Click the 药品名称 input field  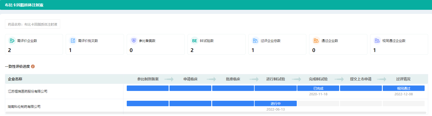pos(33,24)
